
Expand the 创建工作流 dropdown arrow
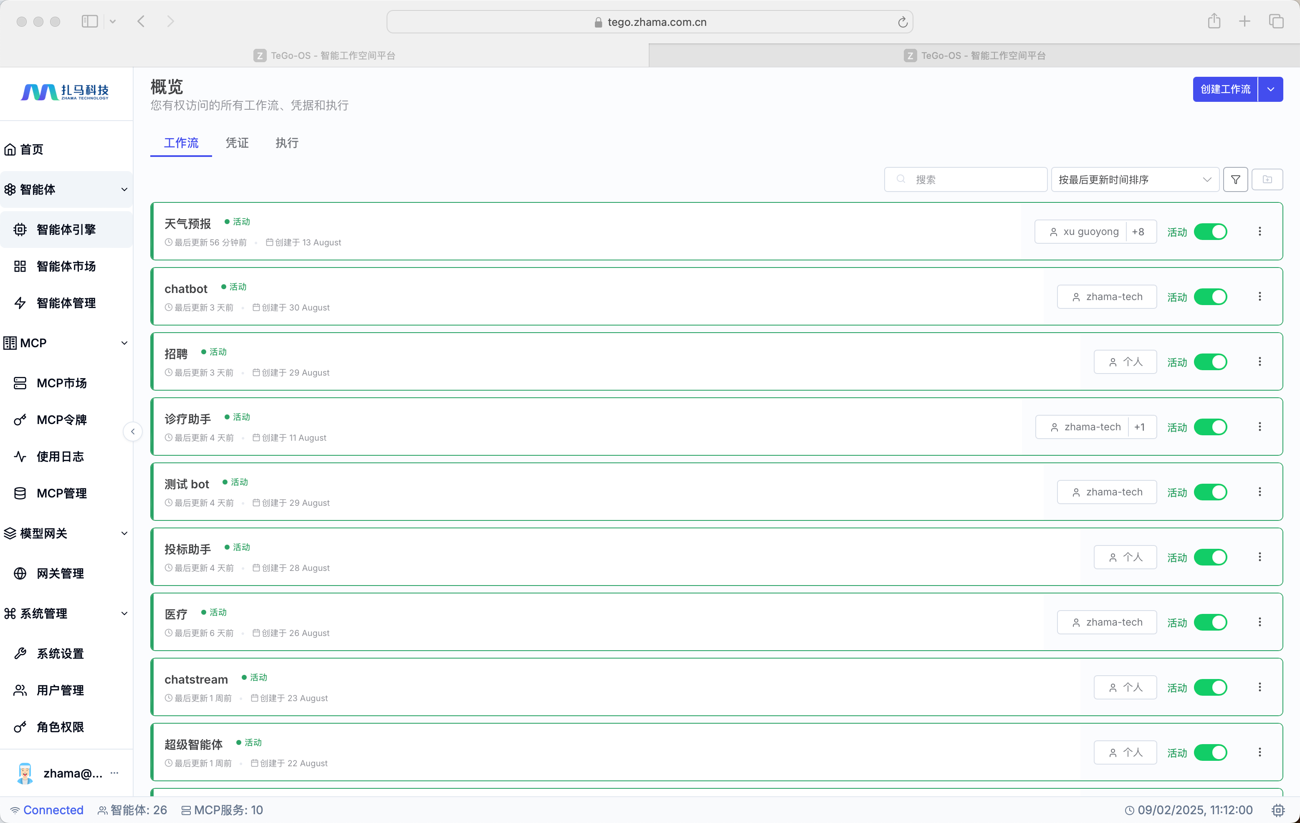1270,89
